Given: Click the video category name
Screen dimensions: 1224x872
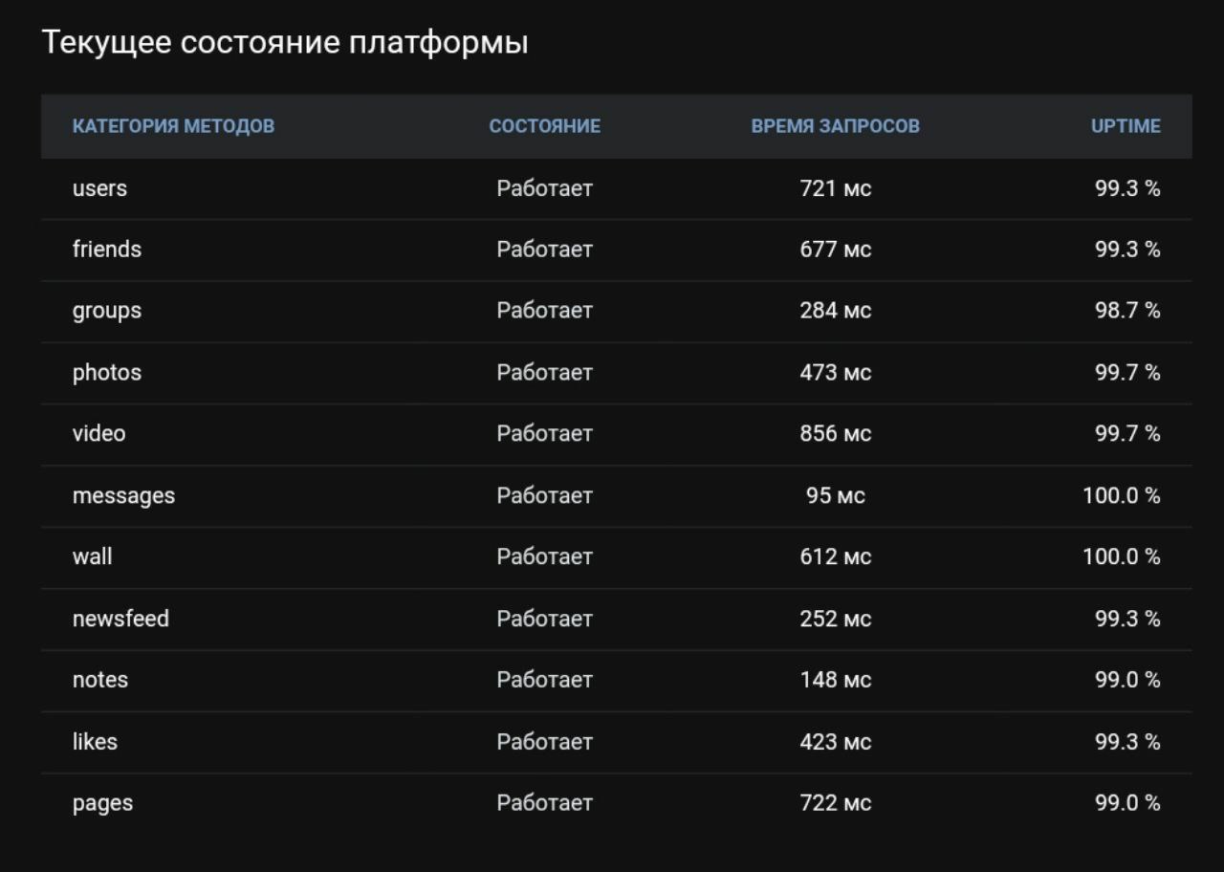Looking at the screenshot, I should [98, 434].
